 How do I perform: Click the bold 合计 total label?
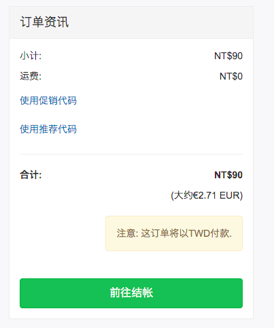pos(31,175)
